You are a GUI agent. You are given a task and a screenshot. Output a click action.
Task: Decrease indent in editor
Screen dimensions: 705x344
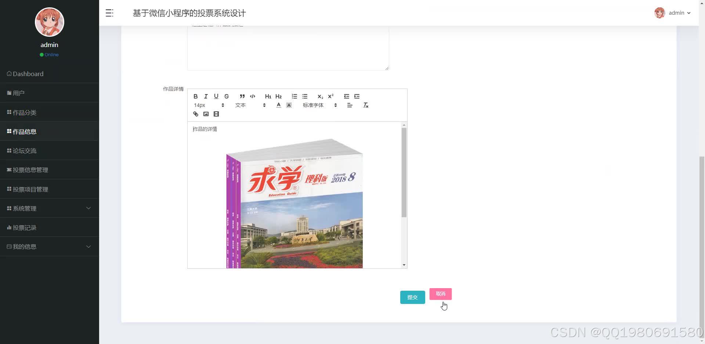coord(347,96)
